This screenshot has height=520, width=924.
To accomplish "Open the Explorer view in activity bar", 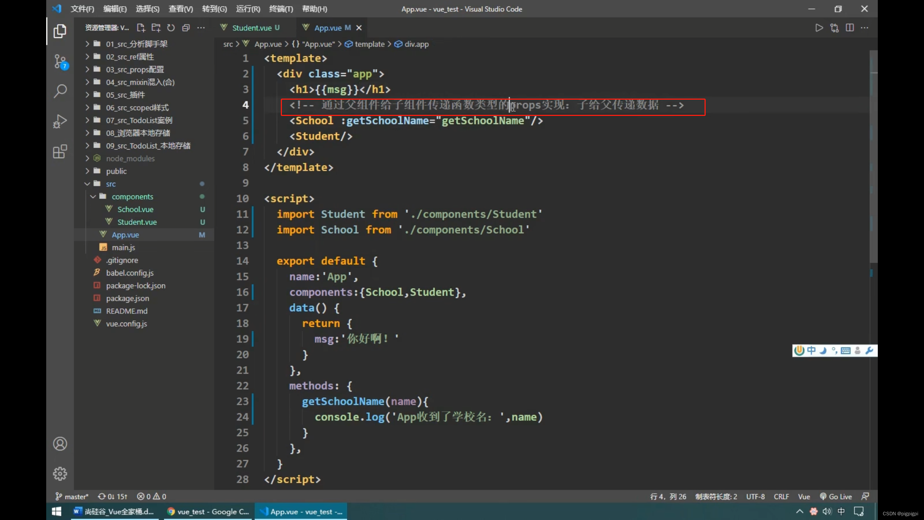I will 60,31.
